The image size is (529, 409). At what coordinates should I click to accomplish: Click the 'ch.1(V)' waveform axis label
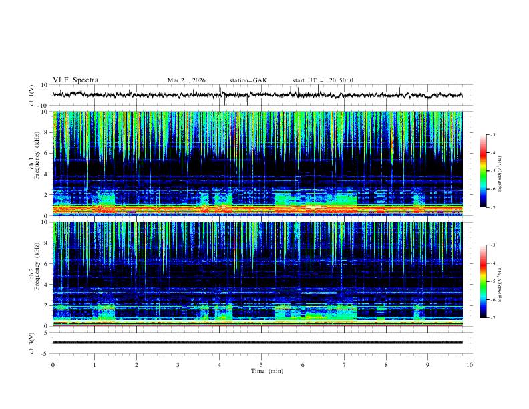(31, 95)
